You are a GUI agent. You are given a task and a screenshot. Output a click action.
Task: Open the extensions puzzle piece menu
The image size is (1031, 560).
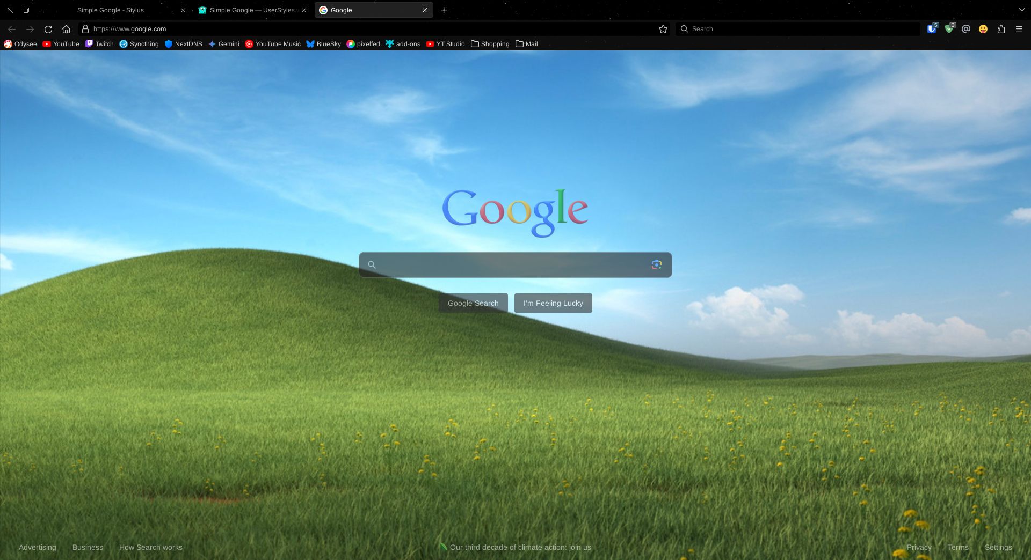(x=1001, y=29)
